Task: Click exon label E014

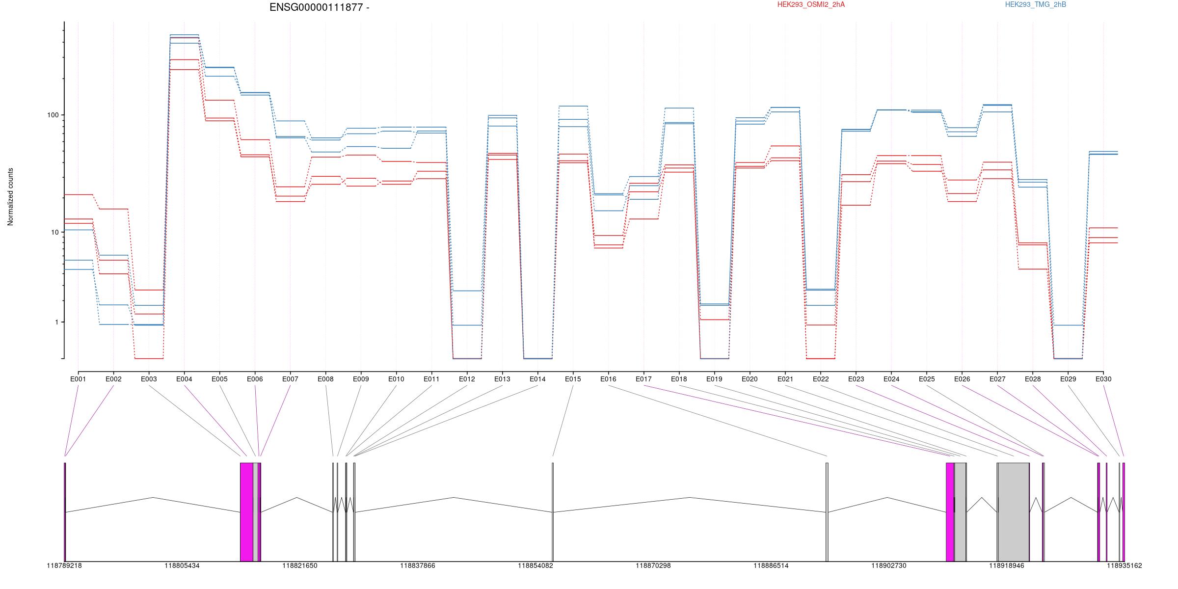Action: [x=537, y=379]
